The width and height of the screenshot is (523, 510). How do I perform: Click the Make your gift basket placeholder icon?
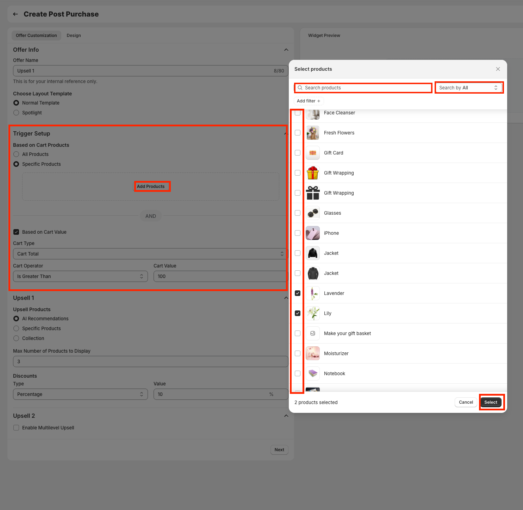[x=312, y=333]
